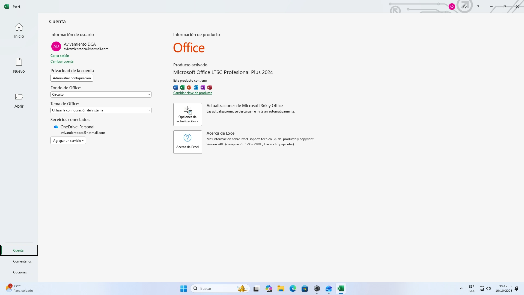Open account manager from title bar AD avatar
The image size is (524, 295).
point(452,7)
